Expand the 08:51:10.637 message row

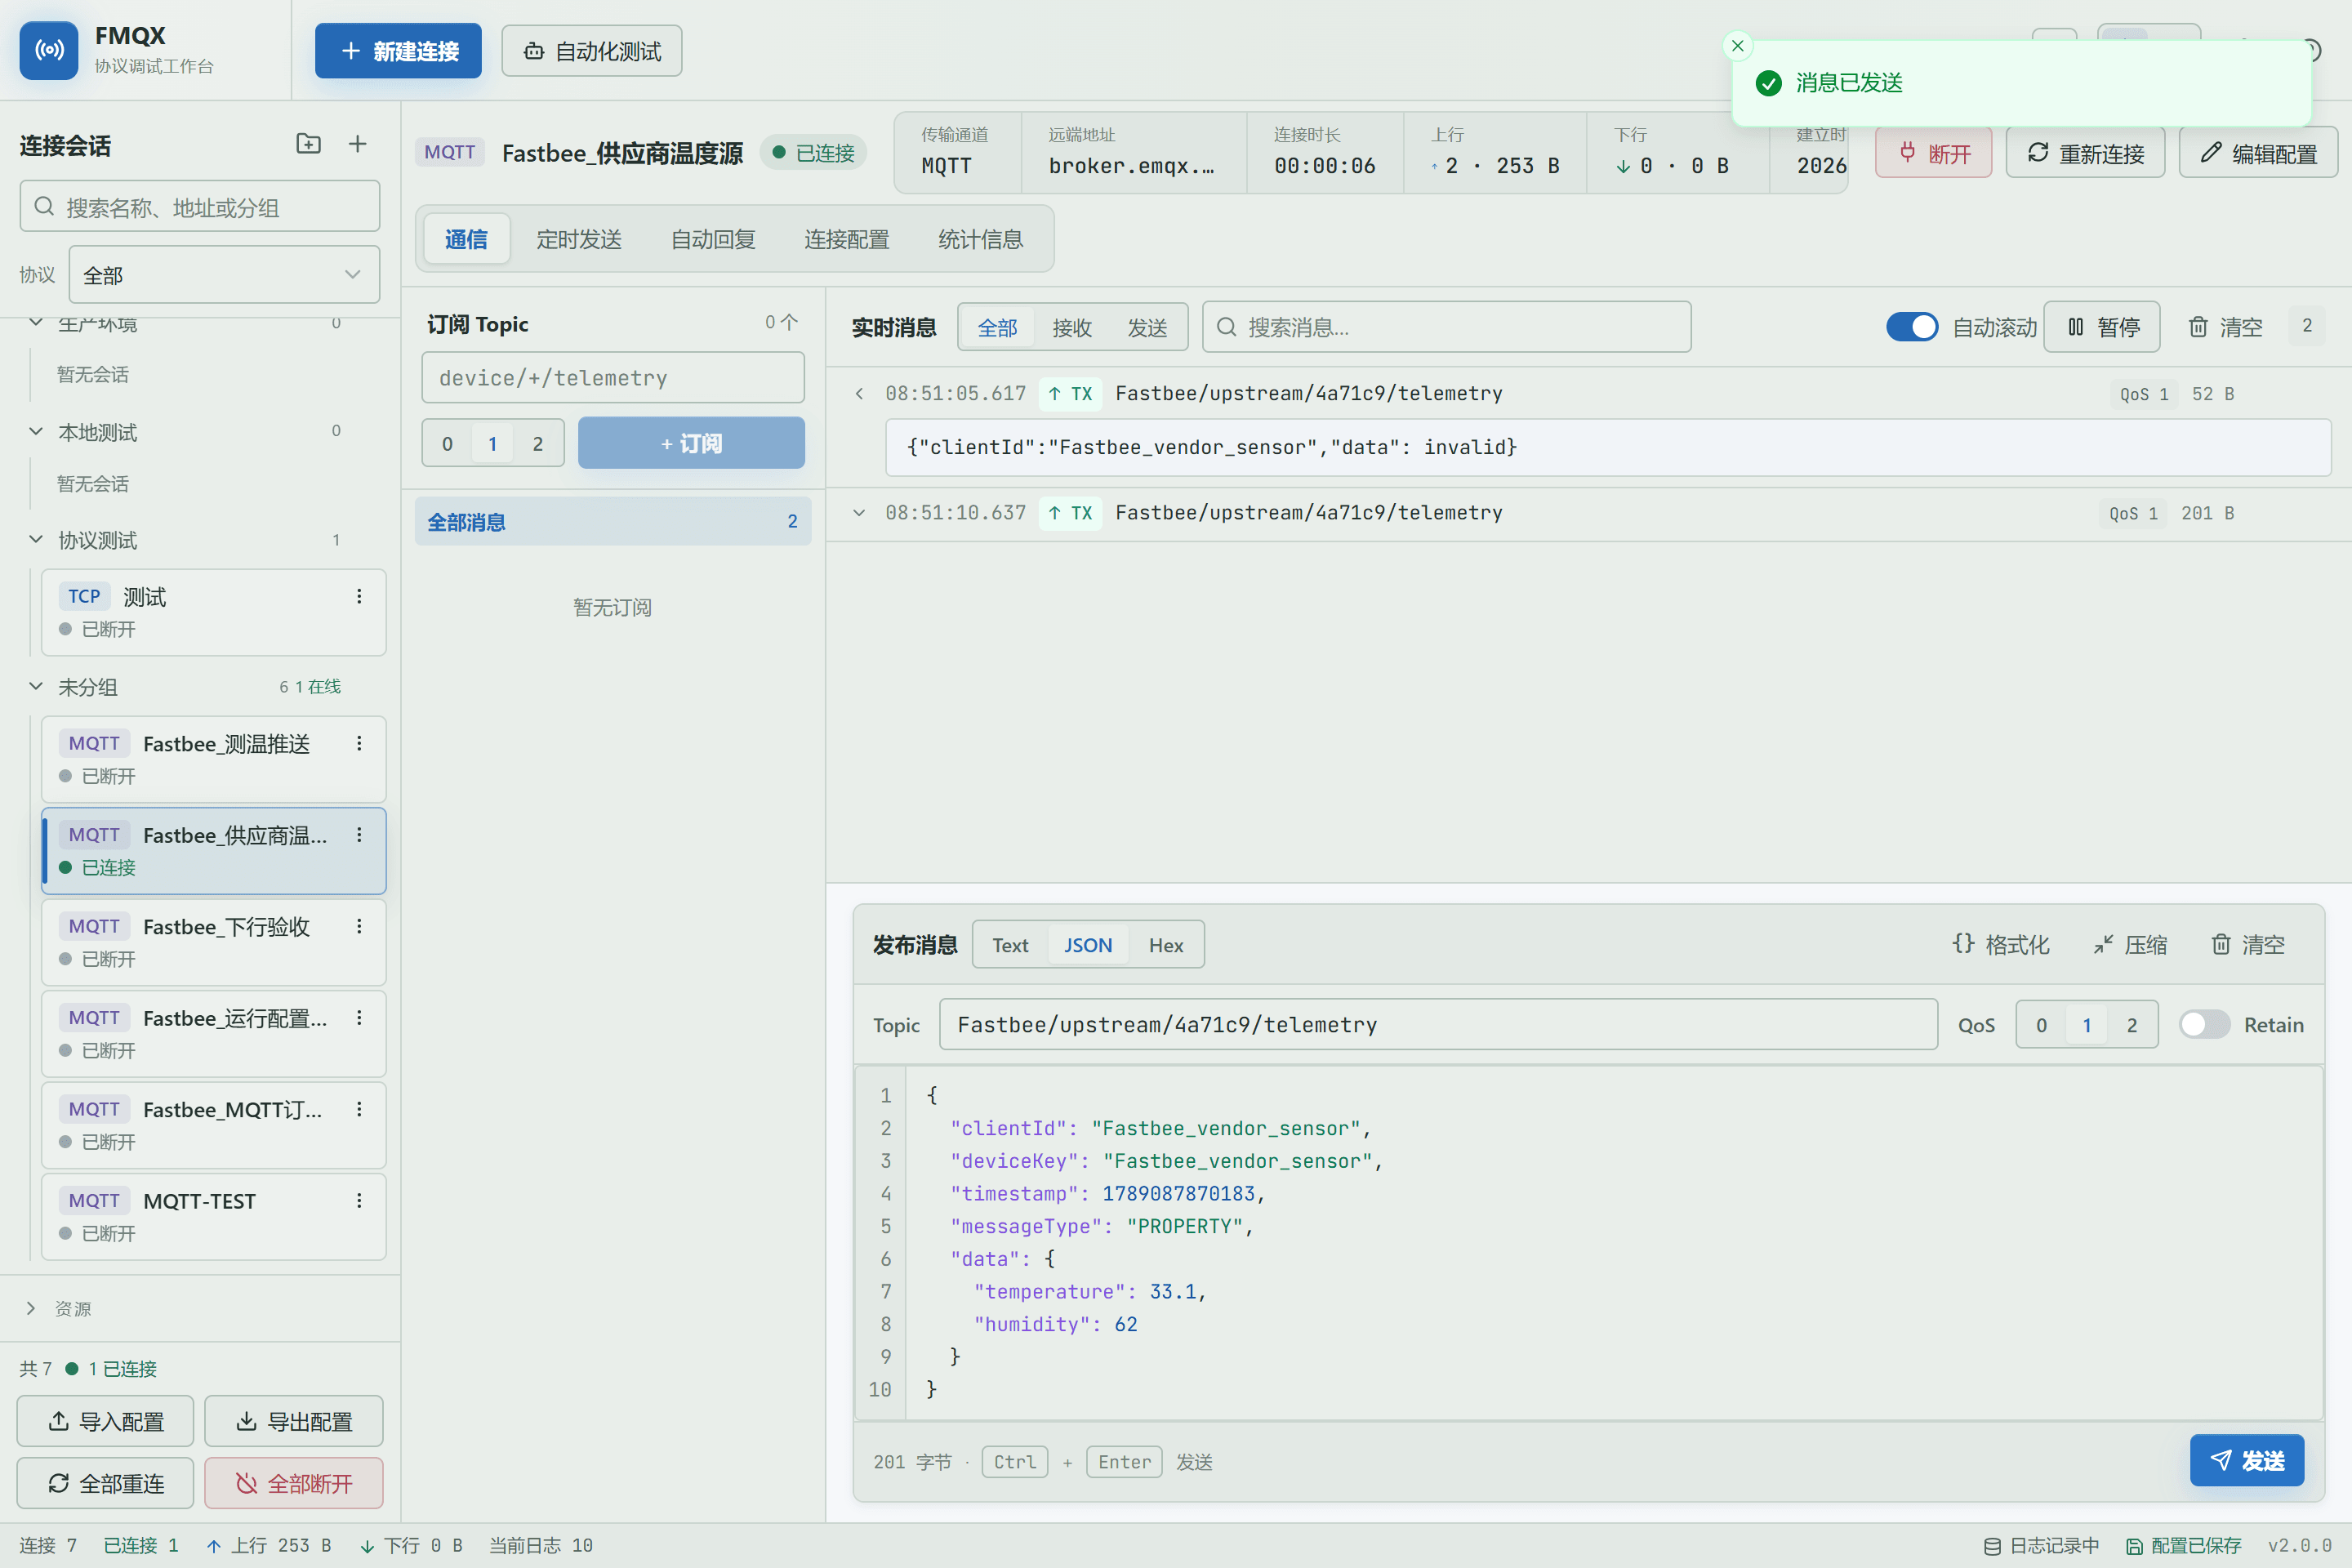point(859,512)
